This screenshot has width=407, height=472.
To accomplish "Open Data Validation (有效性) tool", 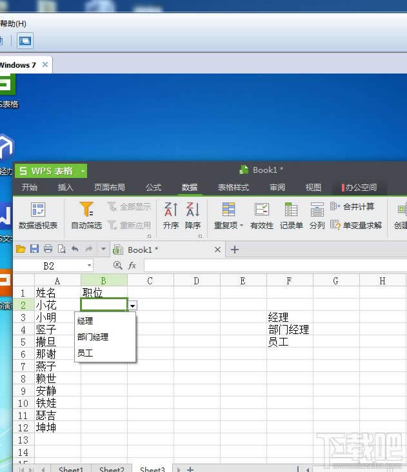I will click(262, 215).
